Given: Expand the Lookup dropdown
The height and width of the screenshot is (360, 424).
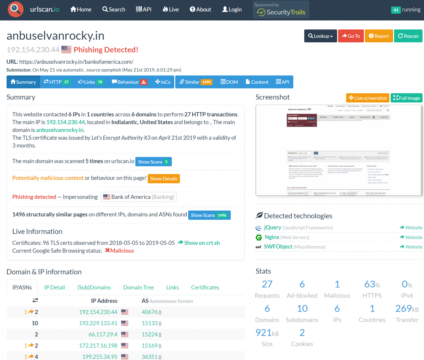Looking at the screenshot, I should tap(320, 36).
